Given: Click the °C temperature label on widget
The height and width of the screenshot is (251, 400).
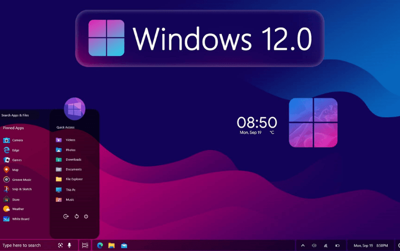Looking at the screenshot, I should pos(272,133).
